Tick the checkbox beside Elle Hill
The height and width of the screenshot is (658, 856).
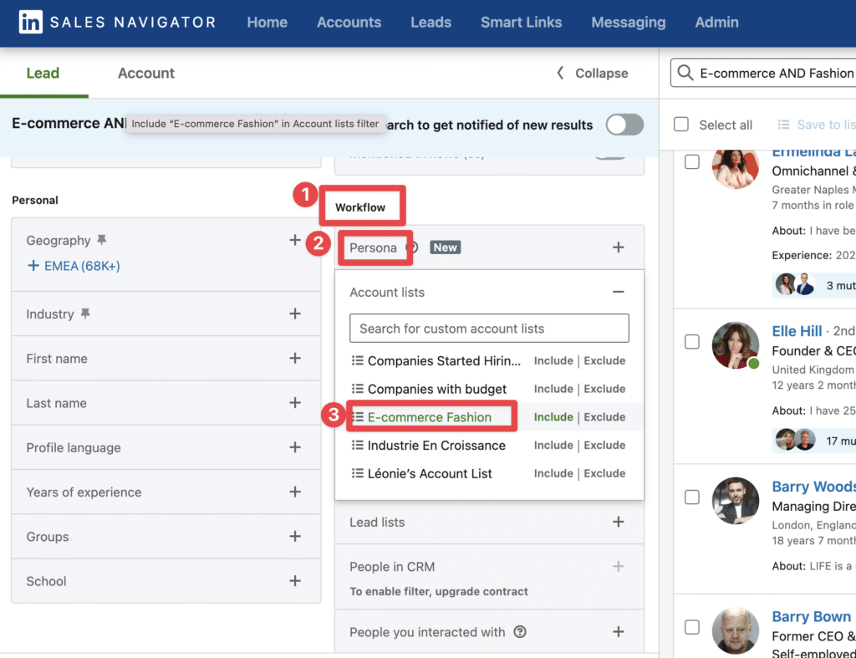pyautogui.click(x=691, y=341)
